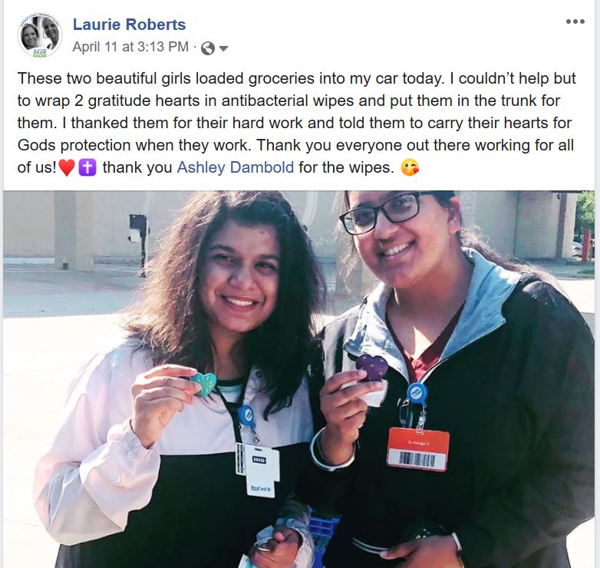This screenshot has height=568, width=600.
Task: Click the orange barcode name badge
Action: coord(418,449)
